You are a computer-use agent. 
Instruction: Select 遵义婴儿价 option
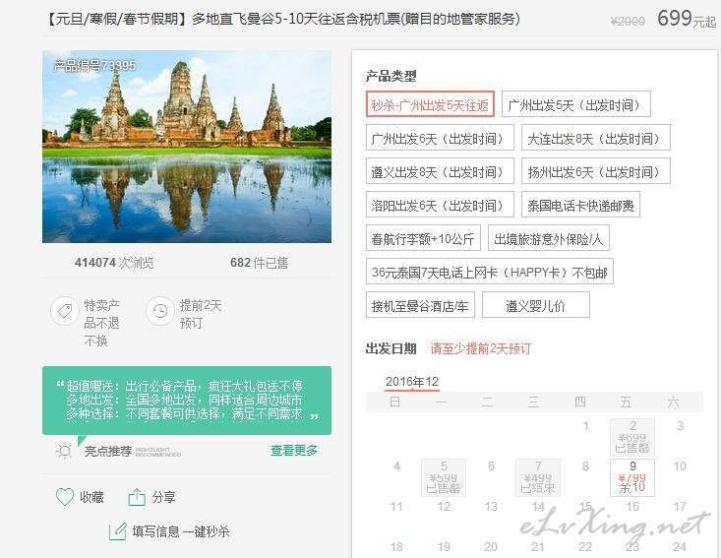coord(536,305)
